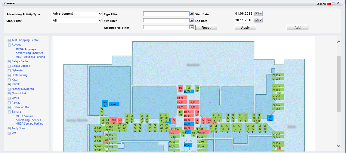Click the Apply button
Screen dimensions: 346x153
[x=245, y=28]
